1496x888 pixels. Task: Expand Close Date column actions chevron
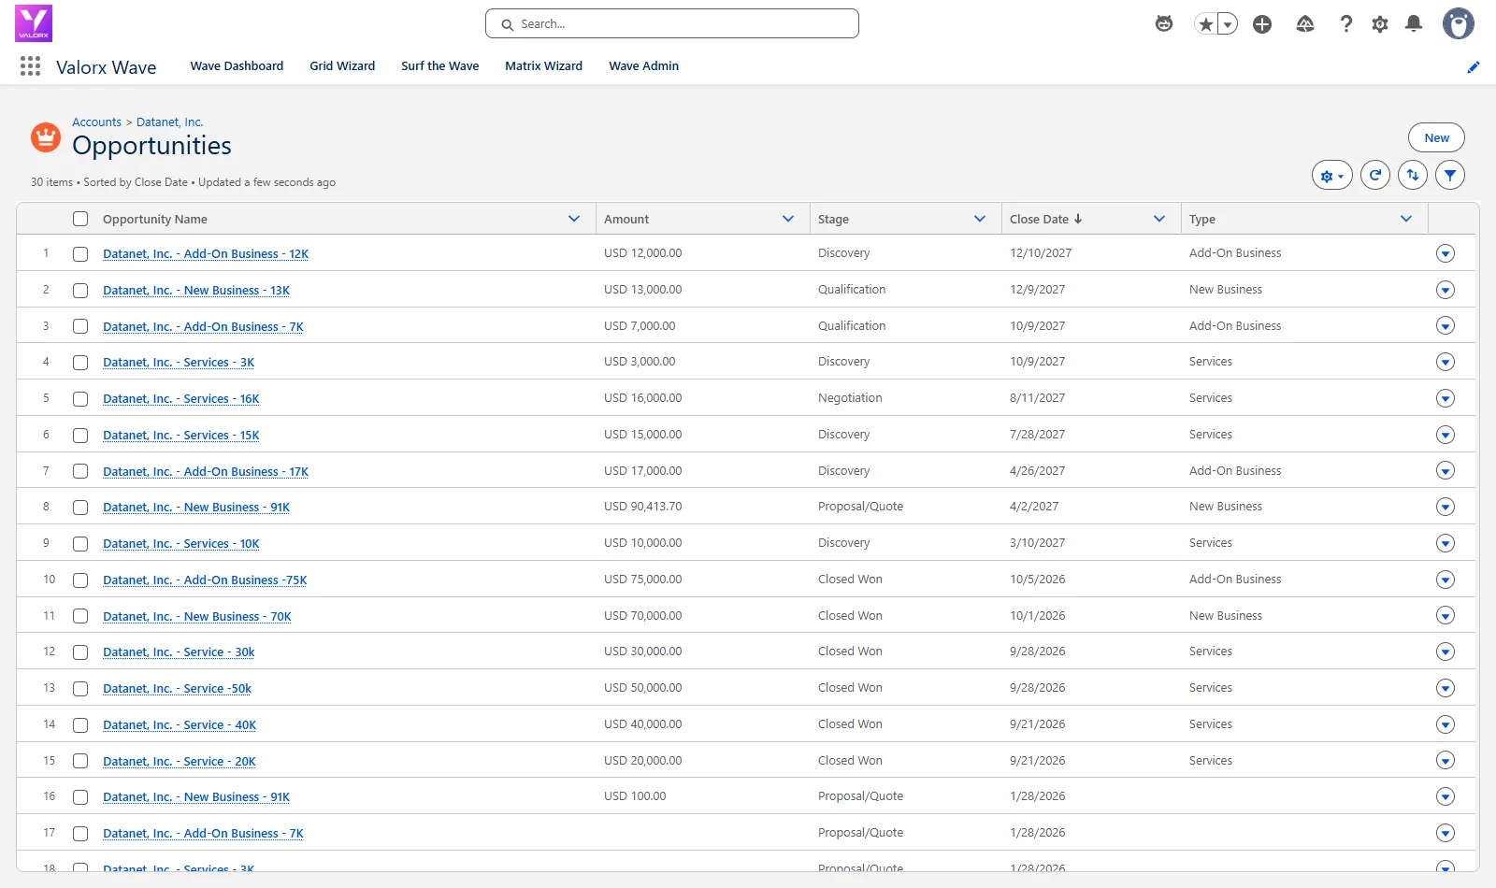(1159, 219)
